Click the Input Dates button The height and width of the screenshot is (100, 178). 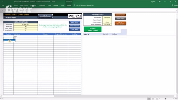pyautogui.click(x=75, y=22)
